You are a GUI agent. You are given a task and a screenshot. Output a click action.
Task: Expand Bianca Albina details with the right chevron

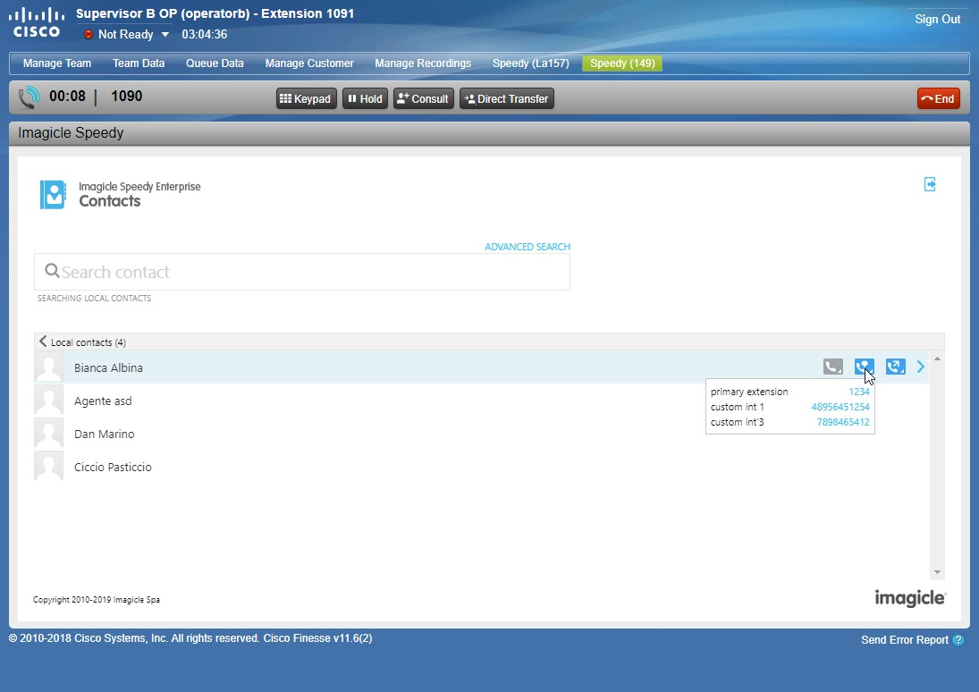pos(921,367)
